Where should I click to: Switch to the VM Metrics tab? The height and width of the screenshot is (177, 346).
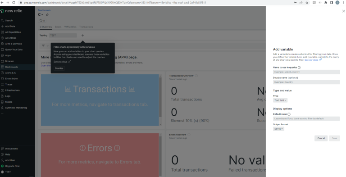[70, 27]
